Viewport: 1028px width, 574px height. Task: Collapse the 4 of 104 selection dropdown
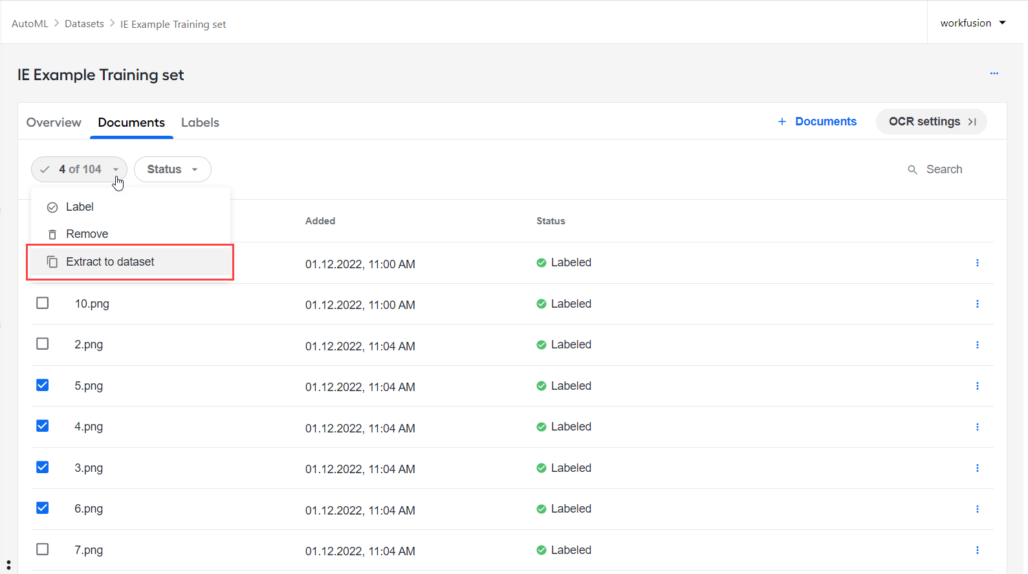click(x=79, y=169)
